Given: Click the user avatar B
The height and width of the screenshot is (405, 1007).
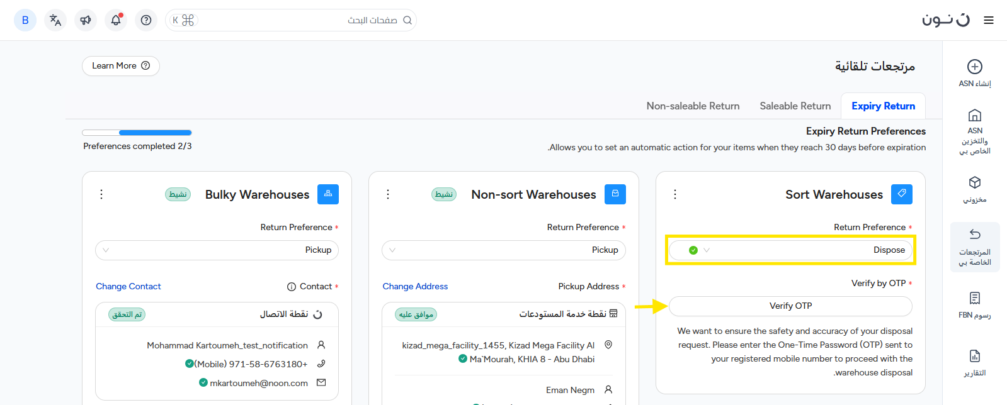Looking at the screenshot, I should [x=25, y=20].
